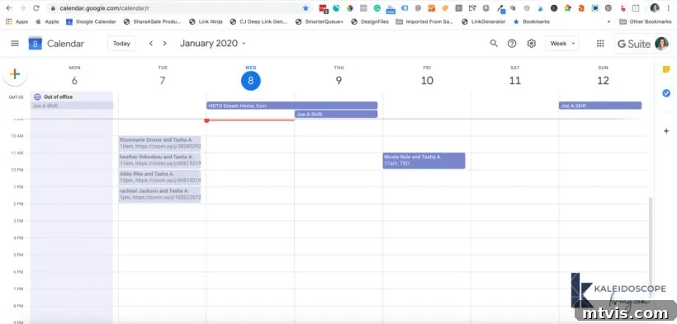Click the Grammarly extension icon

coord(377,7)
